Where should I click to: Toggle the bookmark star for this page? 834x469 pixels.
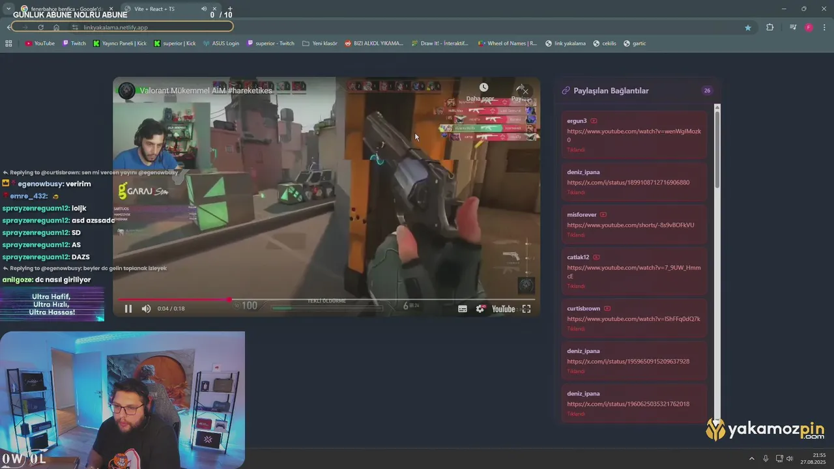748,27
